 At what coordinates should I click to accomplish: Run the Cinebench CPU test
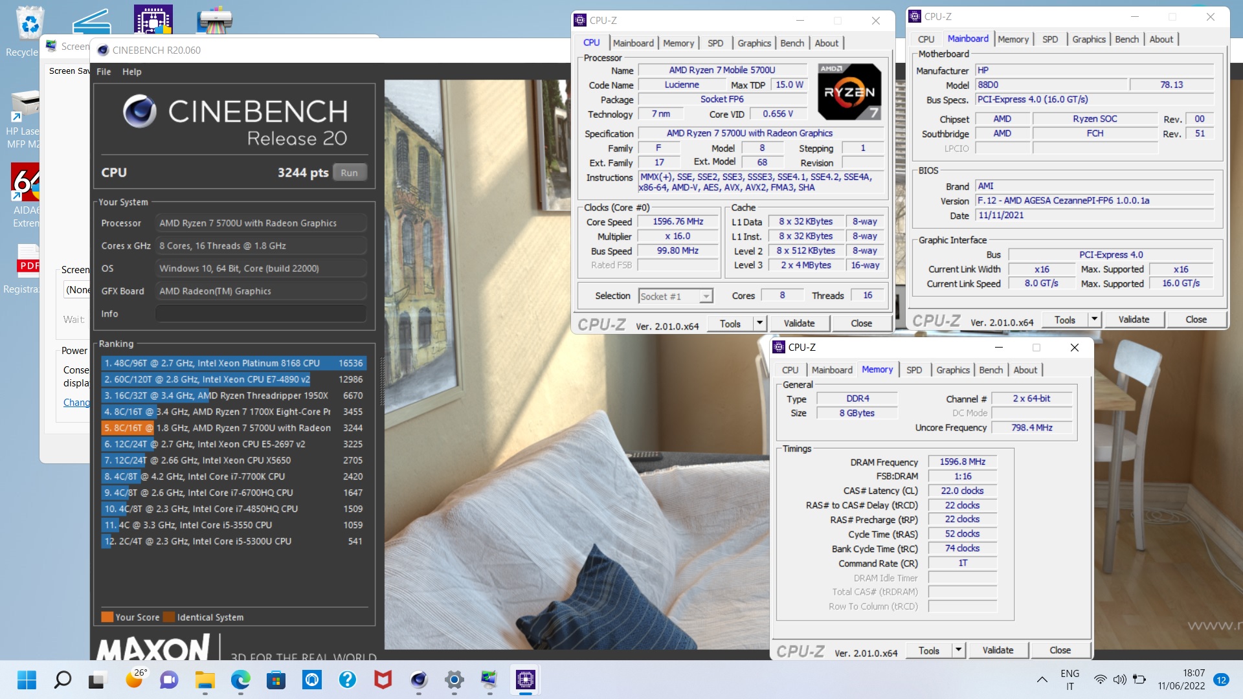(x=349, y=173)
